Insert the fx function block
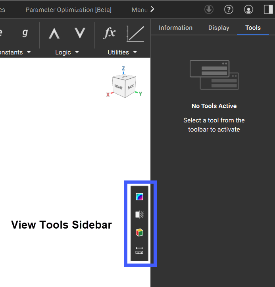275x287 pixels. point(109,33)
